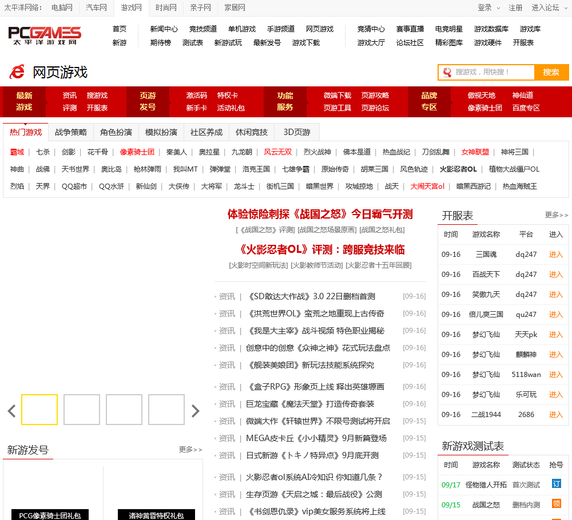Click 进入 for 梦幻飞仙 on 天天pk

(556, 335)
